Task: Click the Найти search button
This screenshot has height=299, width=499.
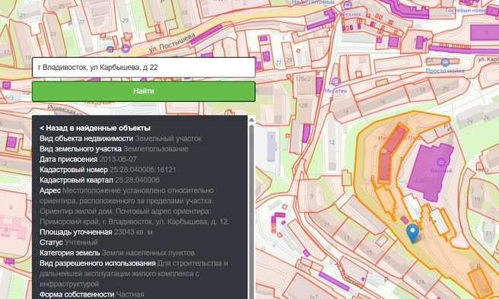Action: (x=144, y=91)
